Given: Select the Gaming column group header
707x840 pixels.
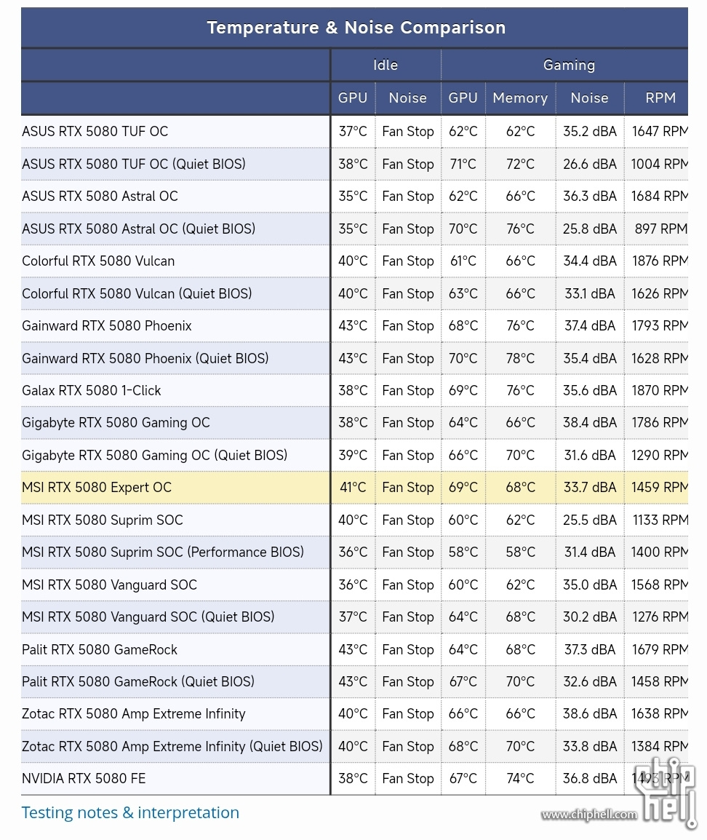Looking at the screenshot, I should point(569,65).
